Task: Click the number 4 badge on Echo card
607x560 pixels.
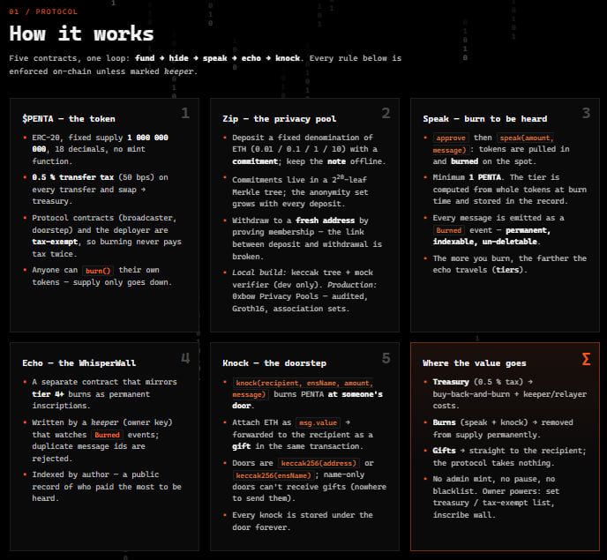Action: tap(185, 358)
